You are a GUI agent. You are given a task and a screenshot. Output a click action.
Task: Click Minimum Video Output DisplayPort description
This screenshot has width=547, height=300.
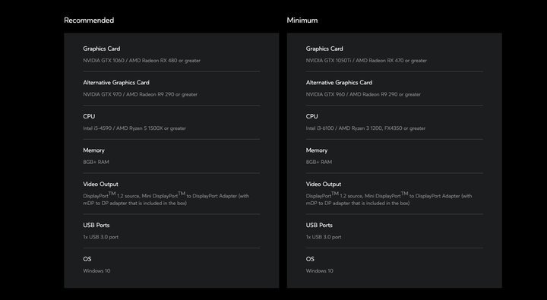389,199
